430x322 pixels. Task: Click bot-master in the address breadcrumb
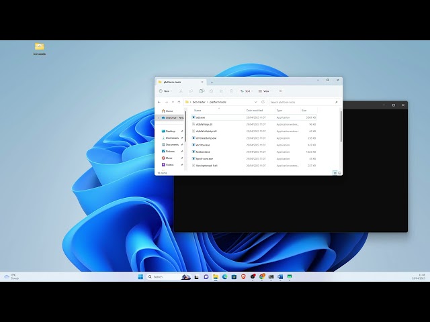[x=199, y=102]
